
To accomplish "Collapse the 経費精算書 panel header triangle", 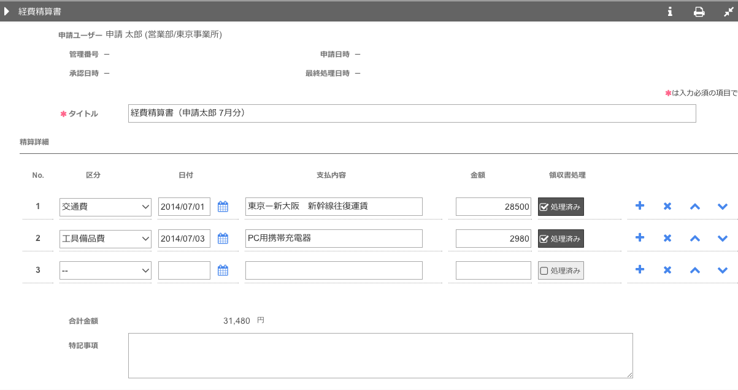I will tap(6, 12).
